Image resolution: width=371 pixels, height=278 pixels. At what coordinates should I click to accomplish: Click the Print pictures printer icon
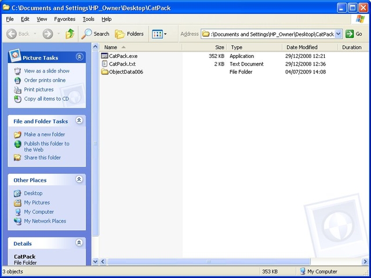click(x=17, y=90)
